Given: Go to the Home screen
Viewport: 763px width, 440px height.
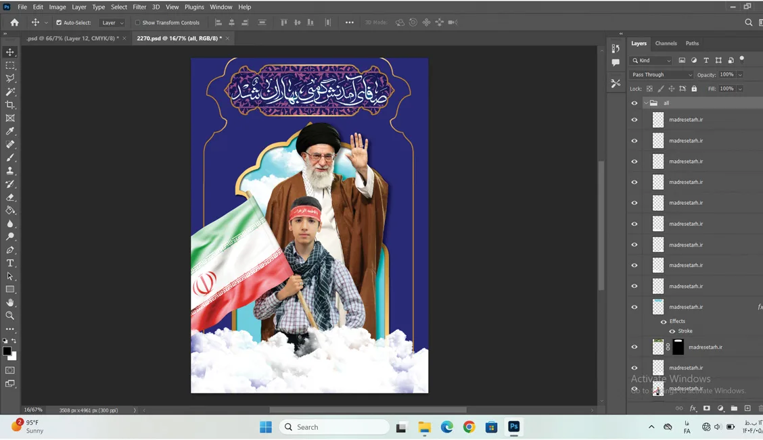Looking at the screenshot, I should 15,22.
